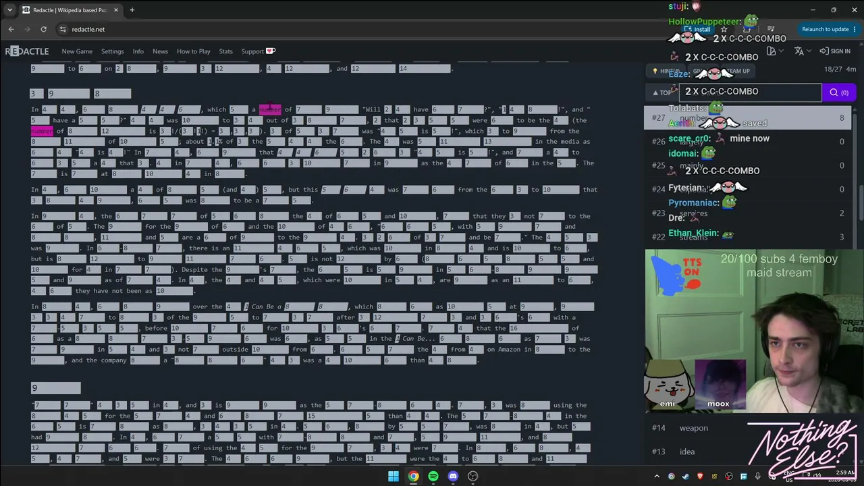
Task: Go forward to the next page
Action: [27, 29]
